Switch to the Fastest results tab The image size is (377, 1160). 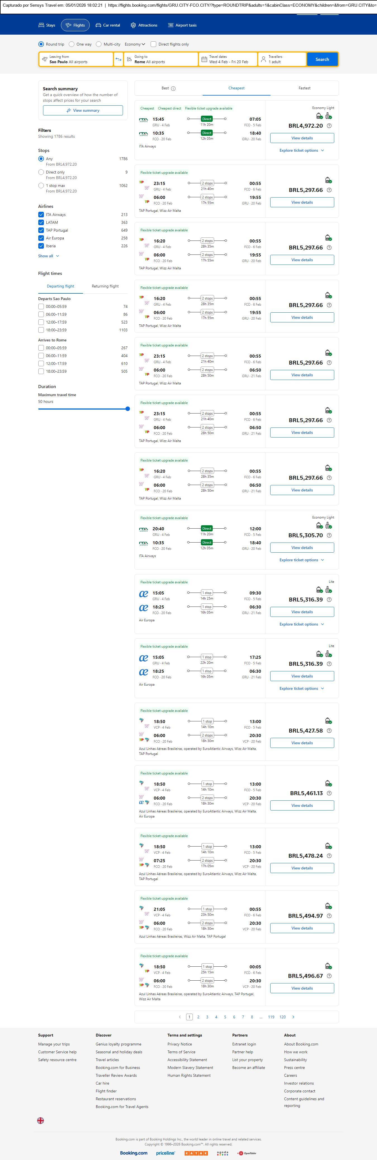304,88
